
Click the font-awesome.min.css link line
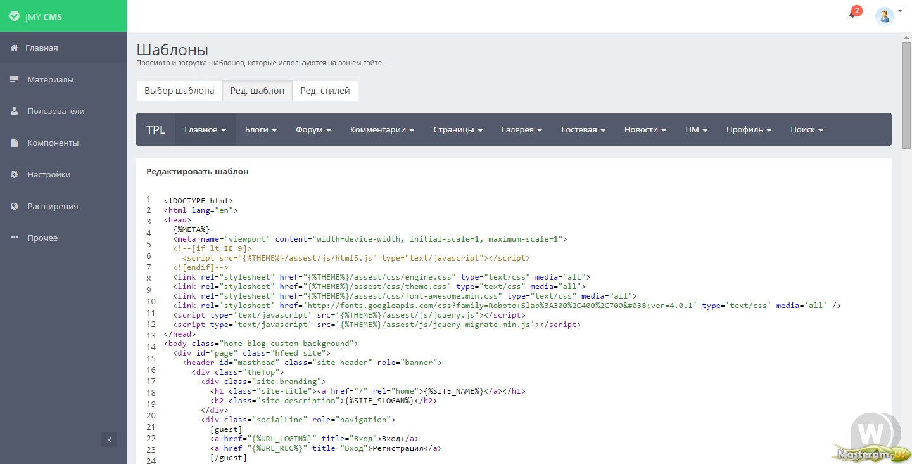tap(405, 296)
